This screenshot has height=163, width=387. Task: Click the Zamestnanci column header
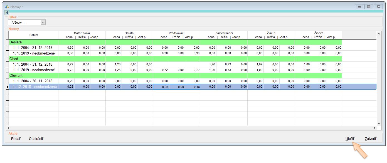click(224, 33)
